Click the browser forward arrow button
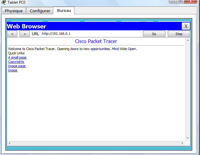The image size is (200, 155). click(x=25, y=34)
